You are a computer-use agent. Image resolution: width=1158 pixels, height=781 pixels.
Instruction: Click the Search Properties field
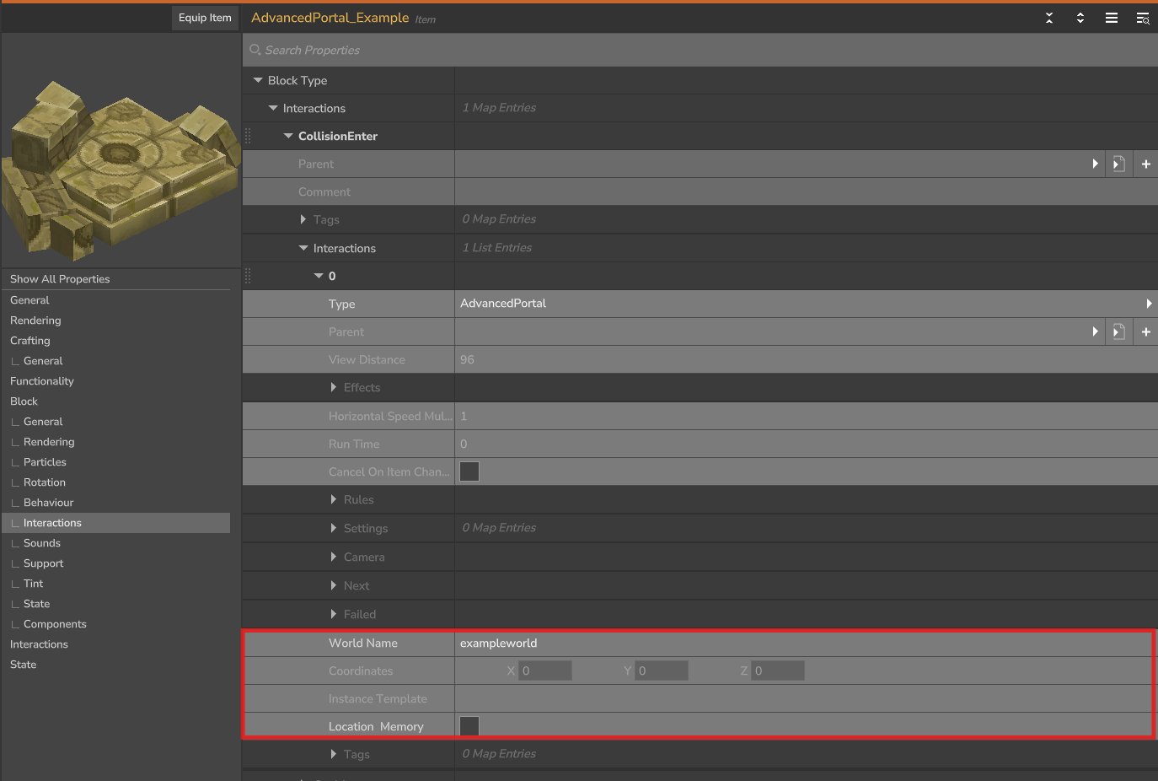coord(700,51)
